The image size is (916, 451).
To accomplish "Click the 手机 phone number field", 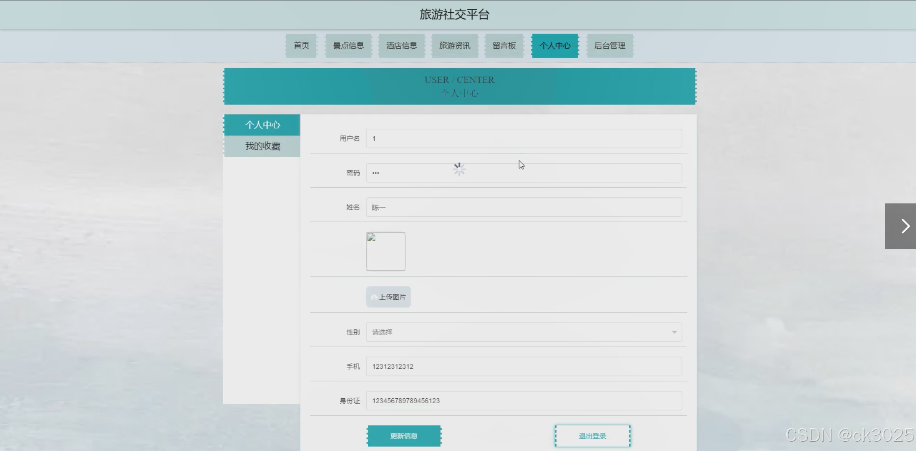I will click(x=523, y=366).
